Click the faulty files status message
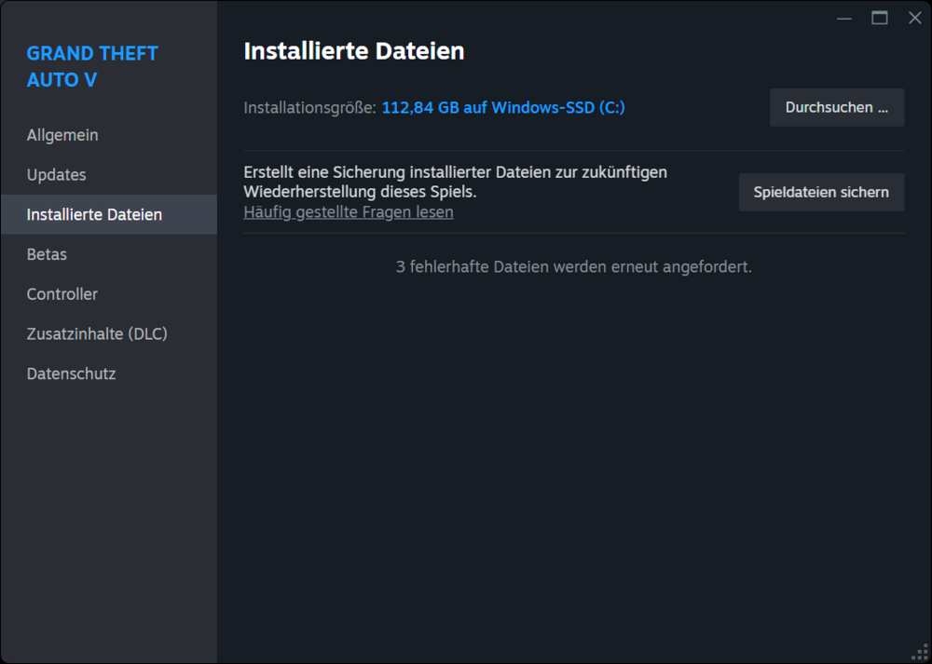 pos(575,266)
